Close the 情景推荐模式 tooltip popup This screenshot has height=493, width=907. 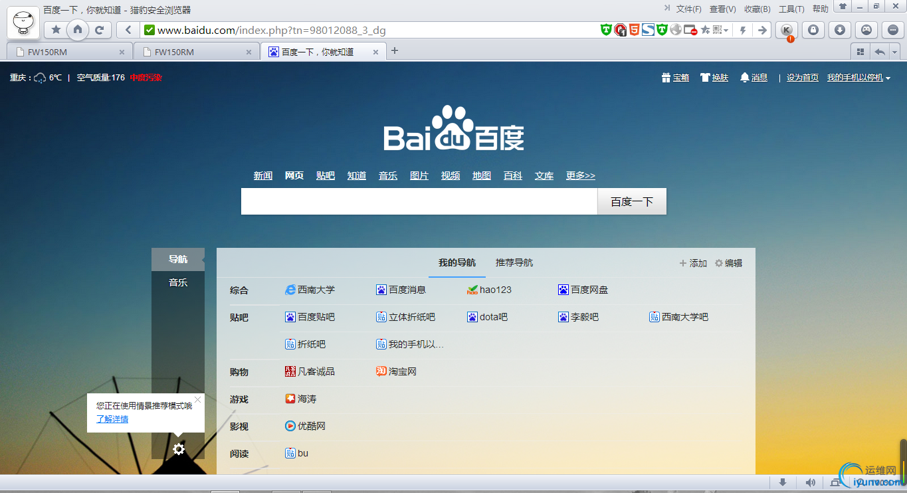click(x=197, y=399)
